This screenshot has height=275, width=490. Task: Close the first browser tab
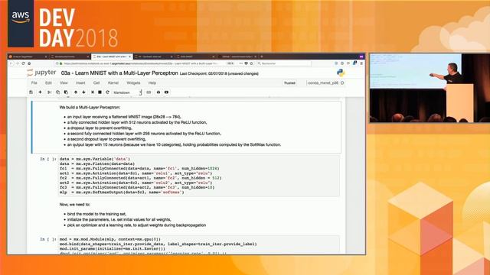(46, 57)
